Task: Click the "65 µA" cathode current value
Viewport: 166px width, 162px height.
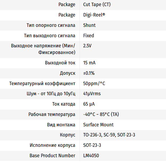Action: [x=89, y=104]
